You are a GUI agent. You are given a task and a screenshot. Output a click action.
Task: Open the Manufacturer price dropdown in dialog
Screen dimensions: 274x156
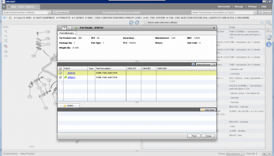214,64
